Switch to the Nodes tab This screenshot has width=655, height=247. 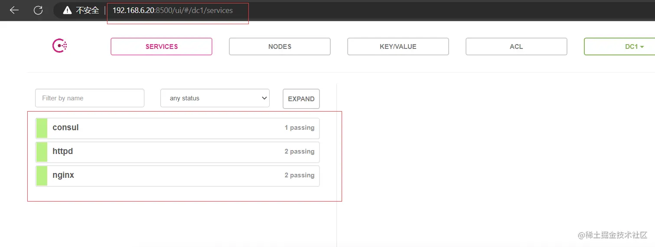(x=280, y=47)
